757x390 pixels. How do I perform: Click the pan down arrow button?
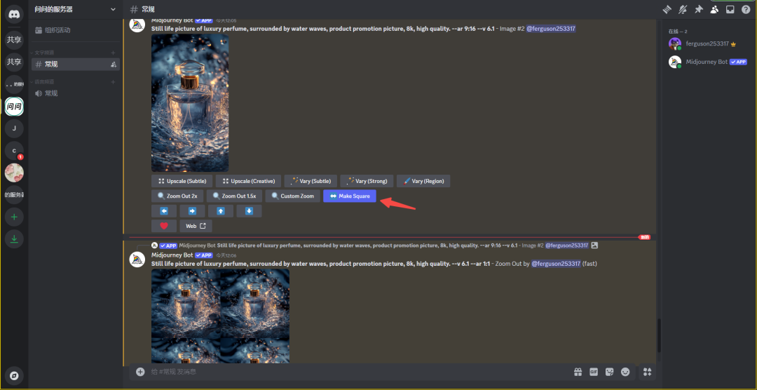(249, 211)
